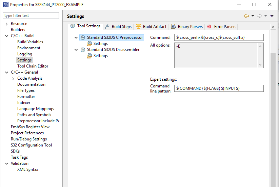The height and width of the screenshot is (187, 279).
Task: Open Tool Chain Editor page
Action: pos(33,66)
